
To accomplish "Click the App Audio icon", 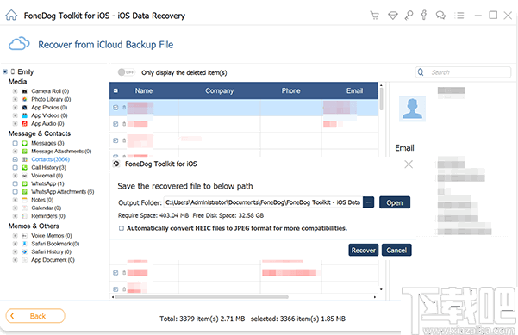I will point(24,123).
